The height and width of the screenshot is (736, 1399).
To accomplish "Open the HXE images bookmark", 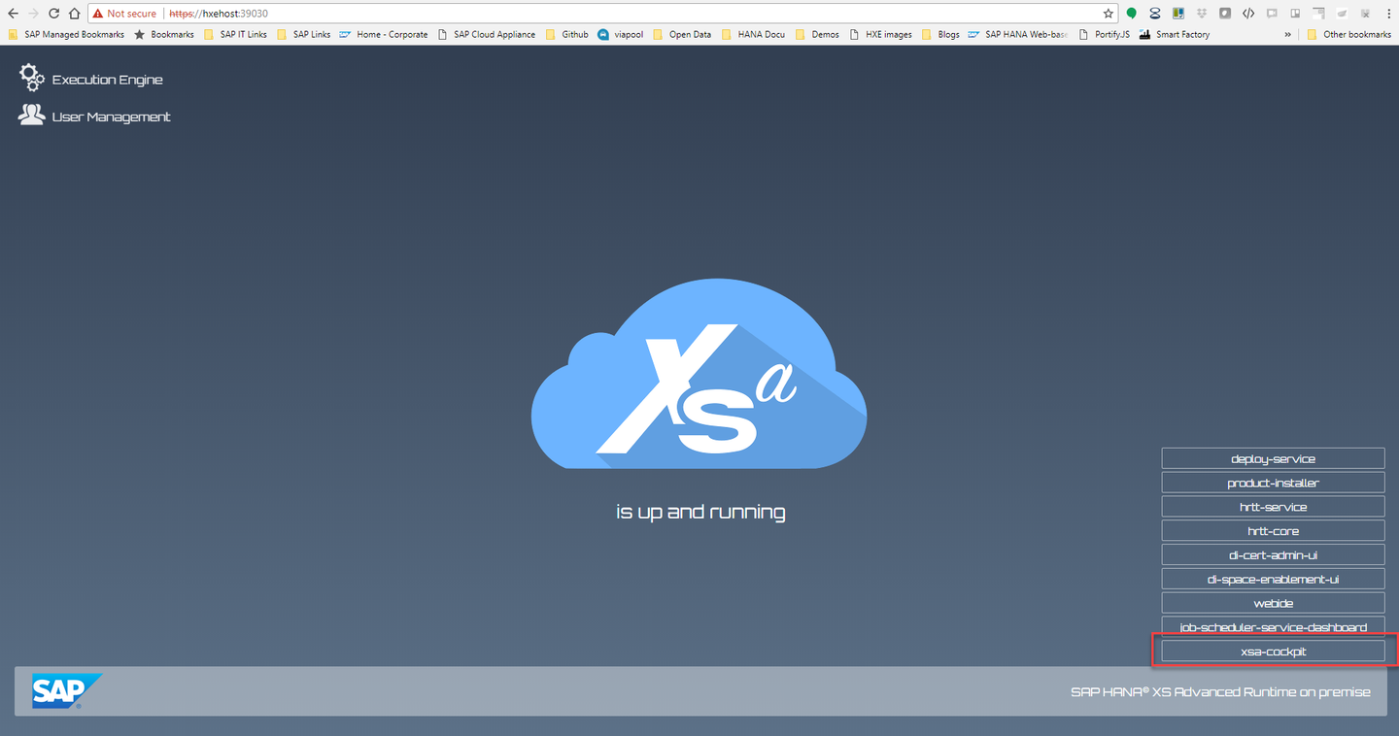I will (880, 34).
